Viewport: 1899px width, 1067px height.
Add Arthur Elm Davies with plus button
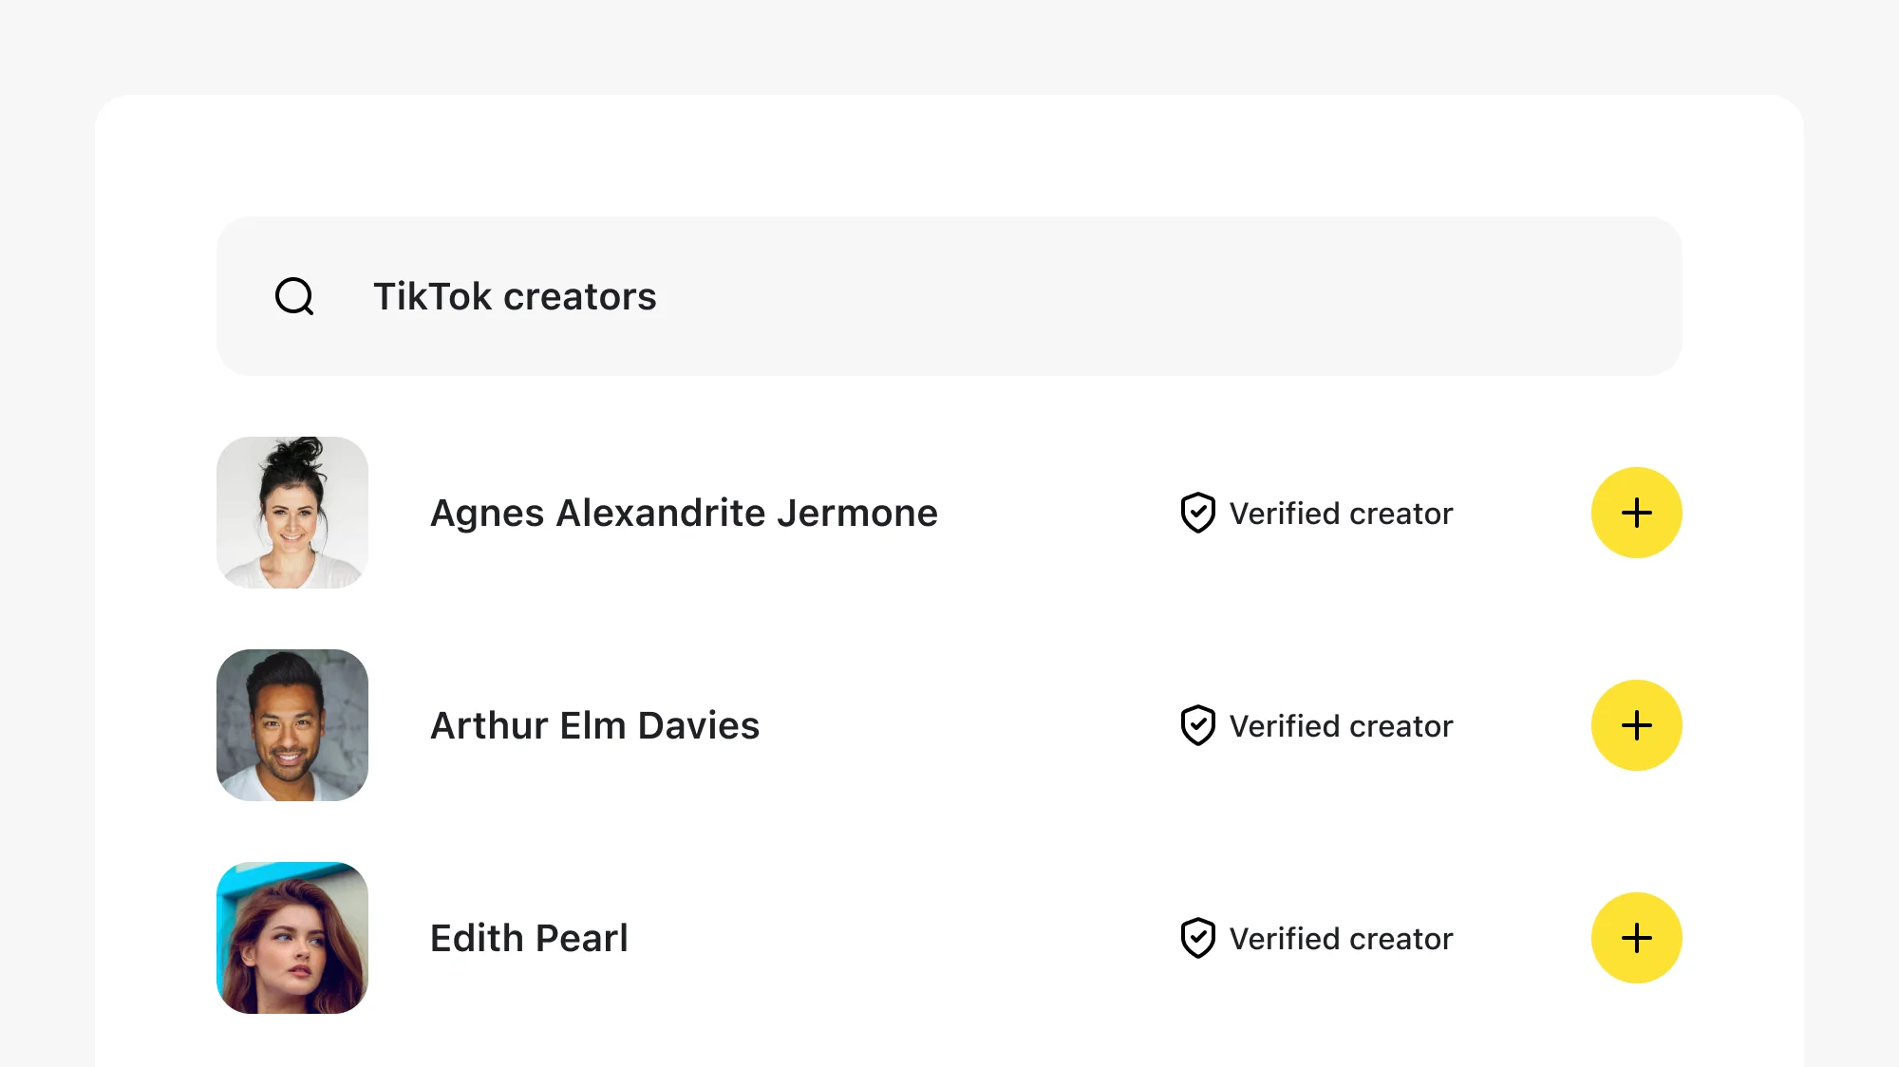1636,725
